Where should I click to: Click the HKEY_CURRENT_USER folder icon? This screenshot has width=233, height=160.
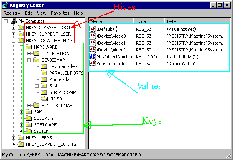[21, 34]
